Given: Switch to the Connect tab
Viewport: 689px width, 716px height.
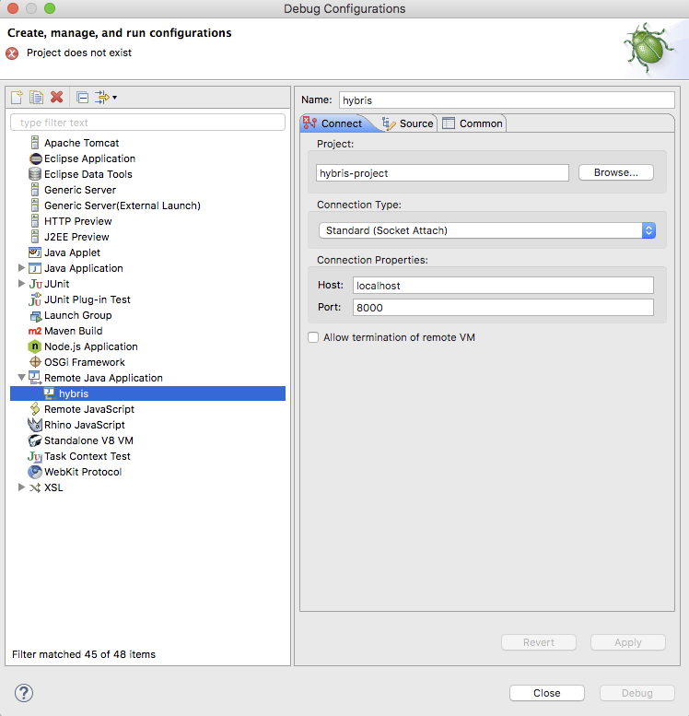Looking at the screenshot, I should (334, 123).
